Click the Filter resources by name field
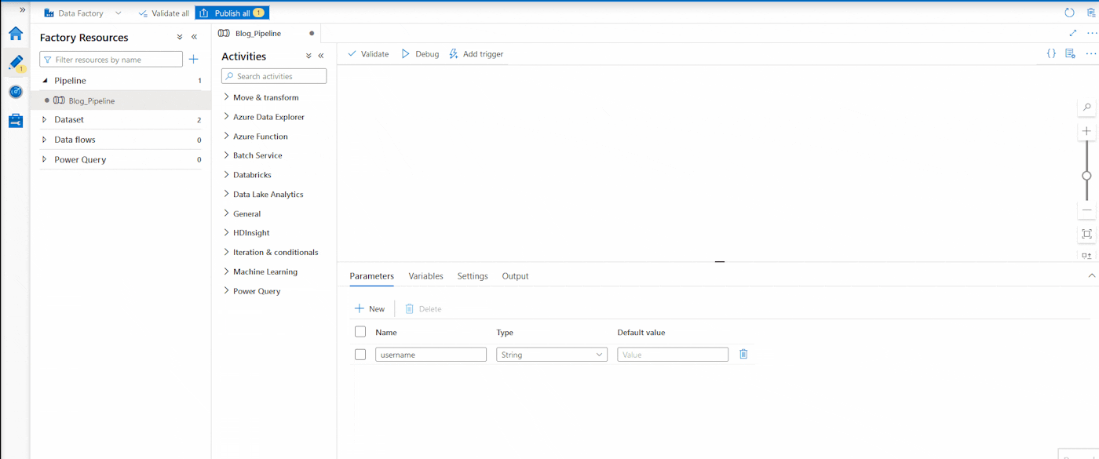Viewport: 1099px width, 459px height. click(111, 60)
